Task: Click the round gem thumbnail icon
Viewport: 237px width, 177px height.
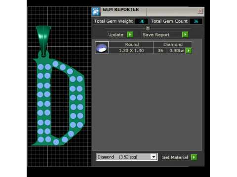Action: [x=102, y=48]
